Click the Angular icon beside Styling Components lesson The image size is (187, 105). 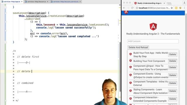pyautogui.click(x=131, y=91)
